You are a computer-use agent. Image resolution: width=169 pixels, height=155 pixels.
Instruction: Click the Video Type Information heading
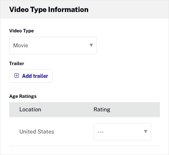tap(49, 9)
